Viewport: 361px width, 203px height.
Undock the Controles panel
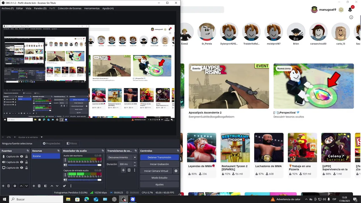178,151
